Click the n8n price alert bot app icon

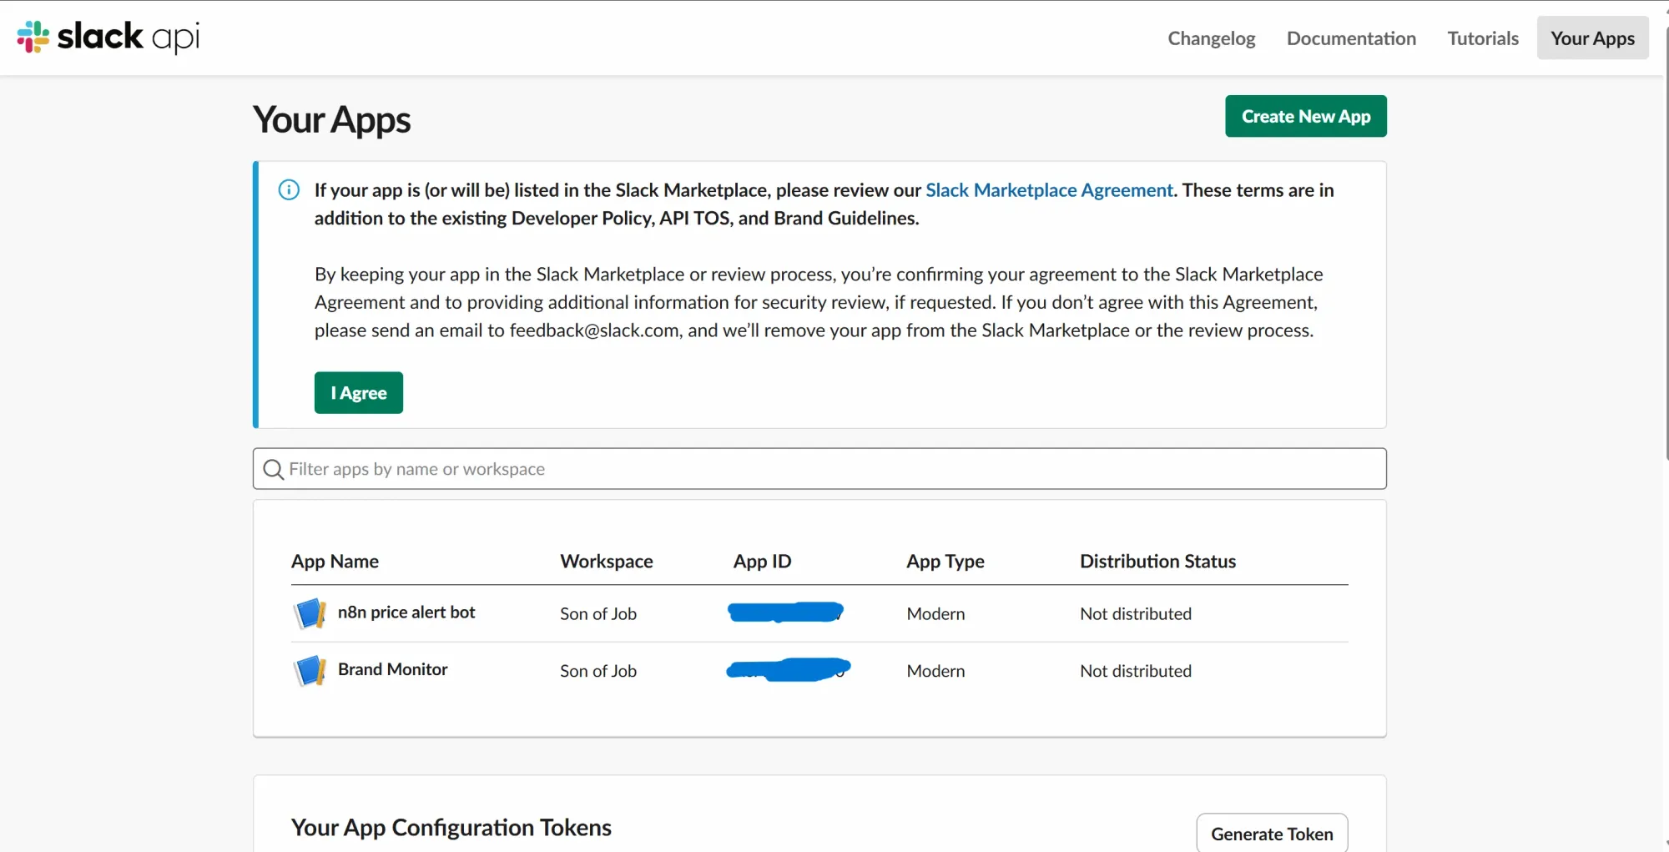pyautogui.click(x=310, y=613)
